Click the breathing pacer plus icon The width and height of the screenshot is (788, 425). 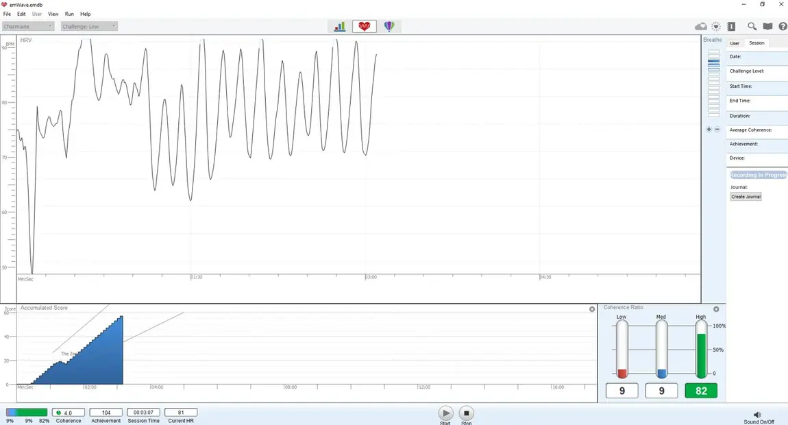(x=709, y=130)
